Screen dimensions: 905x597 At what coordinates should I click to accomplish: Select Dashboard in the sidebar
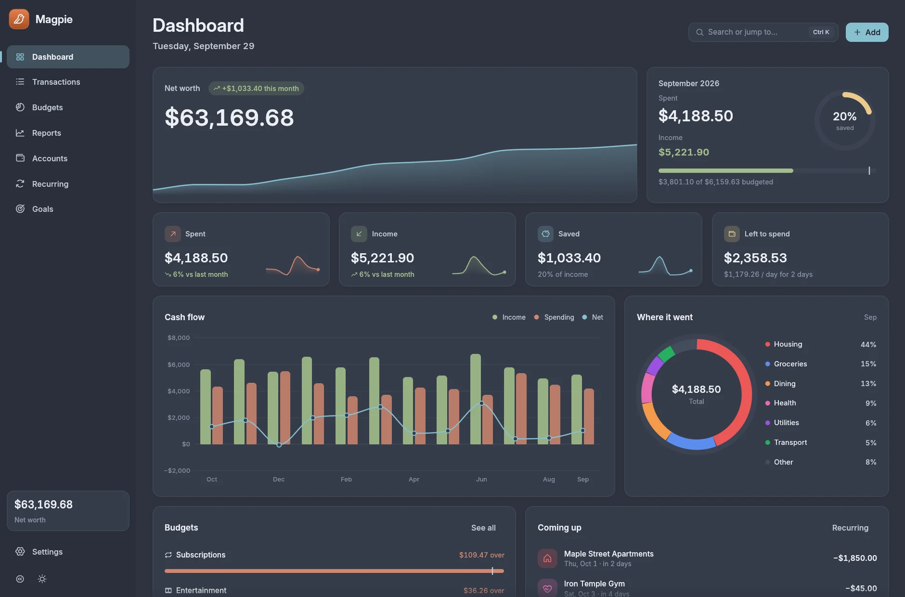[x=68, y=57]
